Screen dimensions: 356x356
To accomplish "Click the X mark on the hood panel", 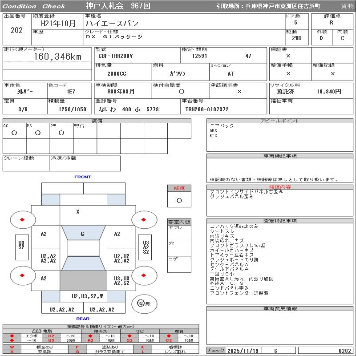I will 78,212.
